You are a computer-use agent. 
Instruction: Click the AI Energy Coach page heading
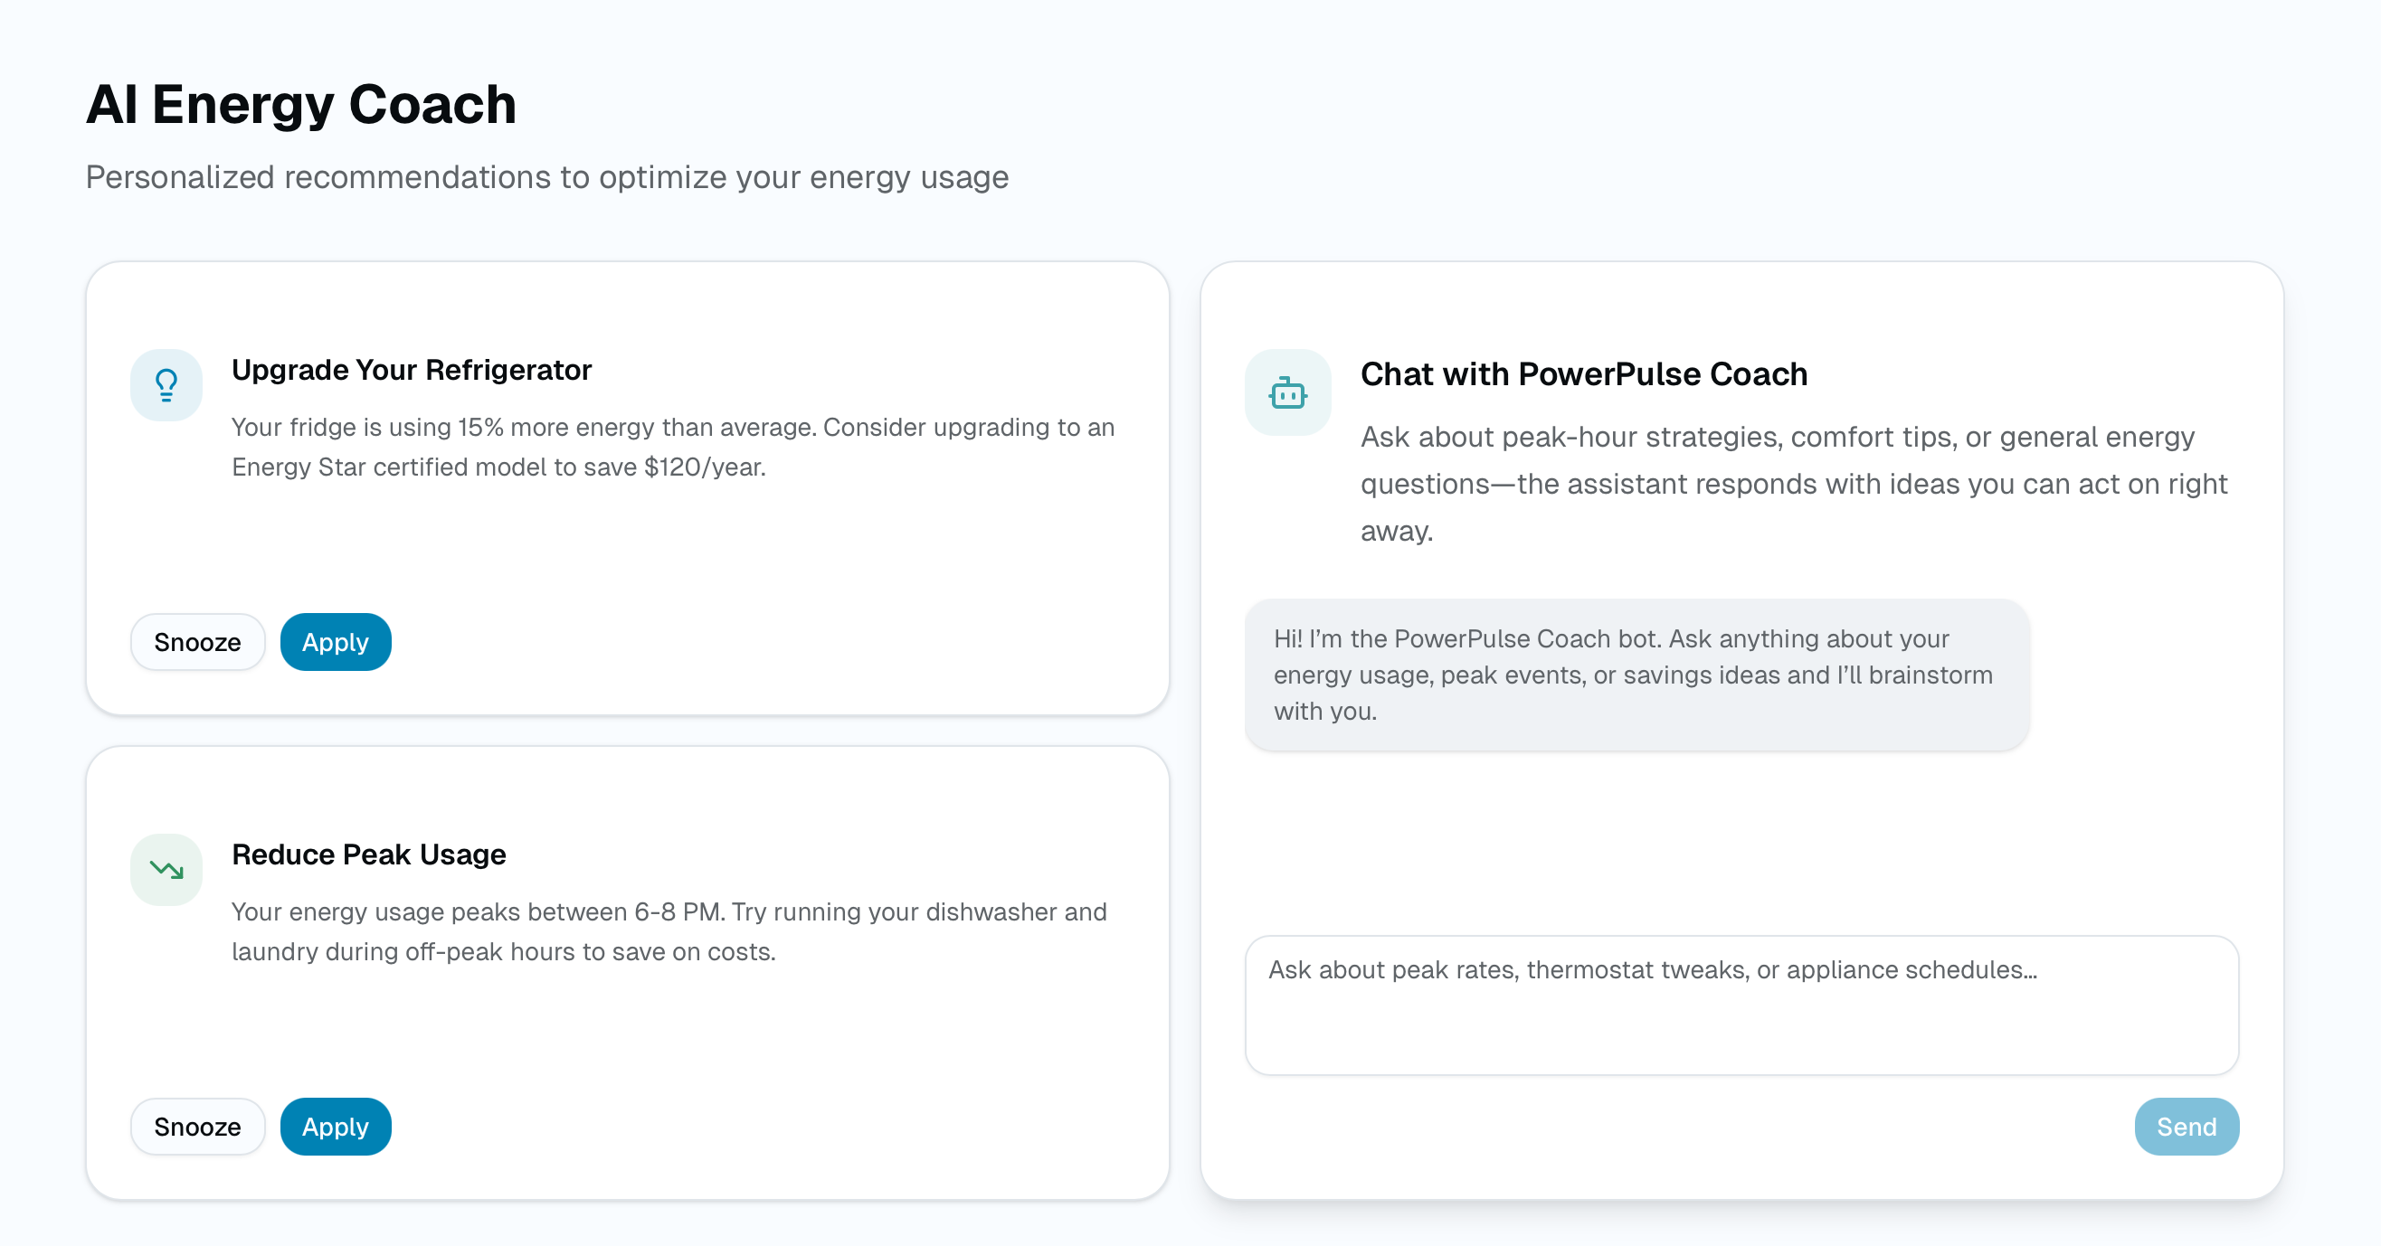click(x=301, y=103)
